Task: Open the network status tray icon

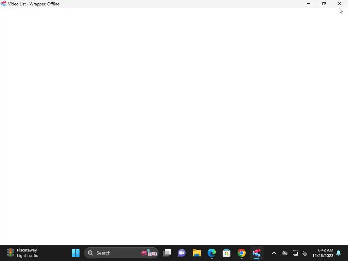Action: 295,253
